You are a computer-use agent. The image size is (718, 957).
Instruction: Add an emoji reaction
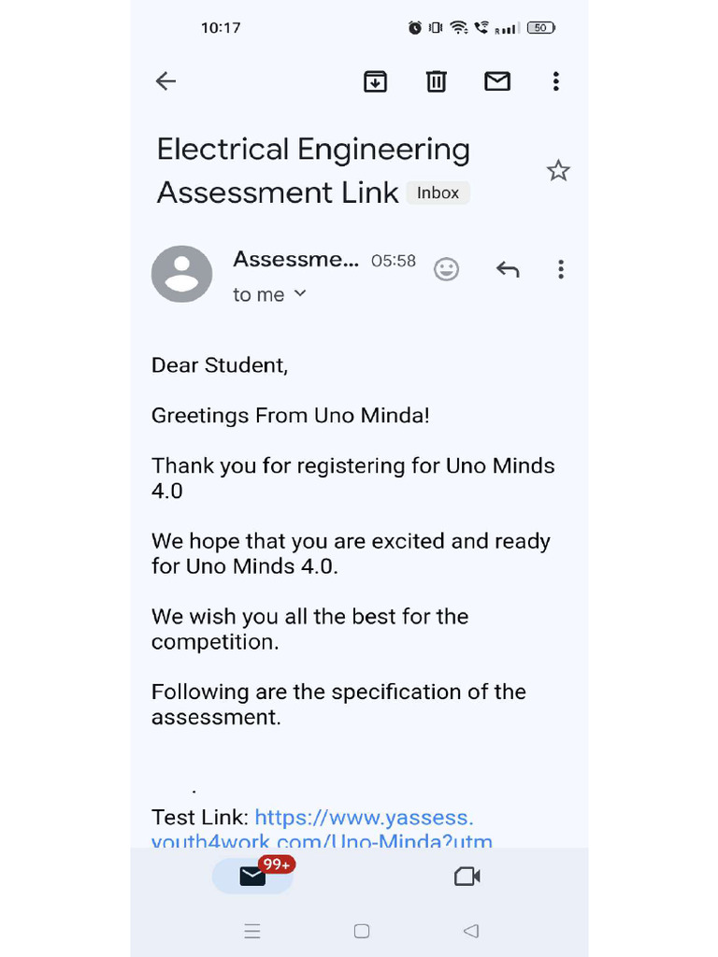[447, 269]
